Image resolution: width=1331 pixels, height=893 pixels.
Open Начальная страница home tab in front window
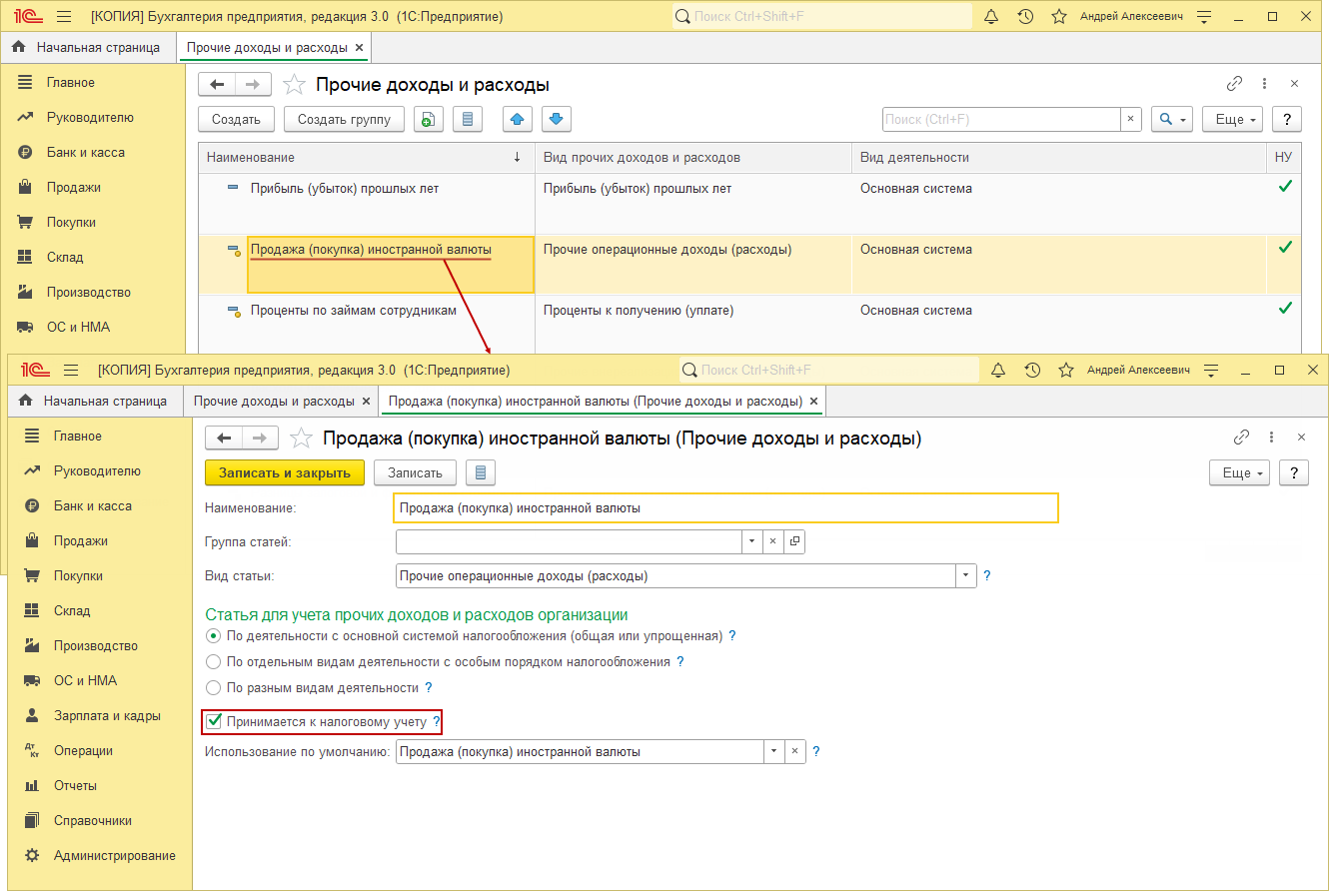[x=94, y=402]
